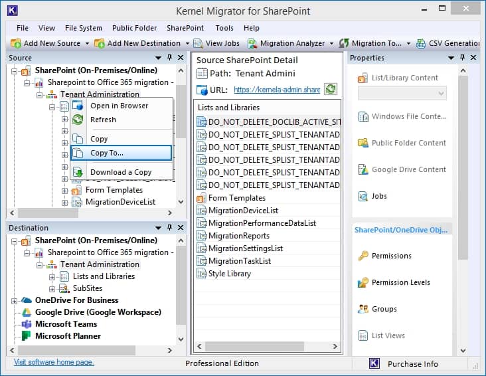Image resolution: width=486 pixels, height=376 pixels.
Task: Click the List Views icon
Action: 363,335
